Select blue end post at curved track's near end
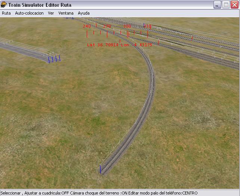Viewport: 240px width, 196px height. (100, 169)
